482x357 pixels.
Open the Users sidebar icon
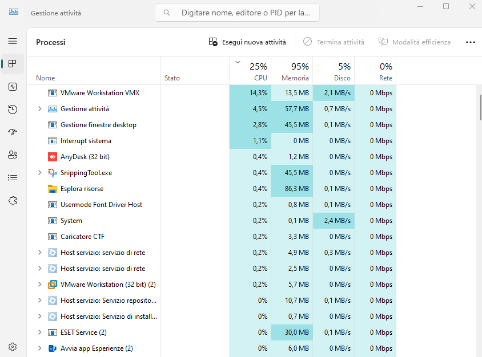[x=13, y=155]
